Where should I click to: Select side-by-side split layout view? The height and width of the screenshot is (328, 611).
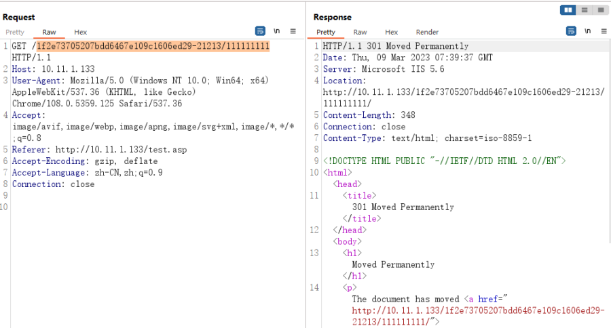tap(568, 10)
